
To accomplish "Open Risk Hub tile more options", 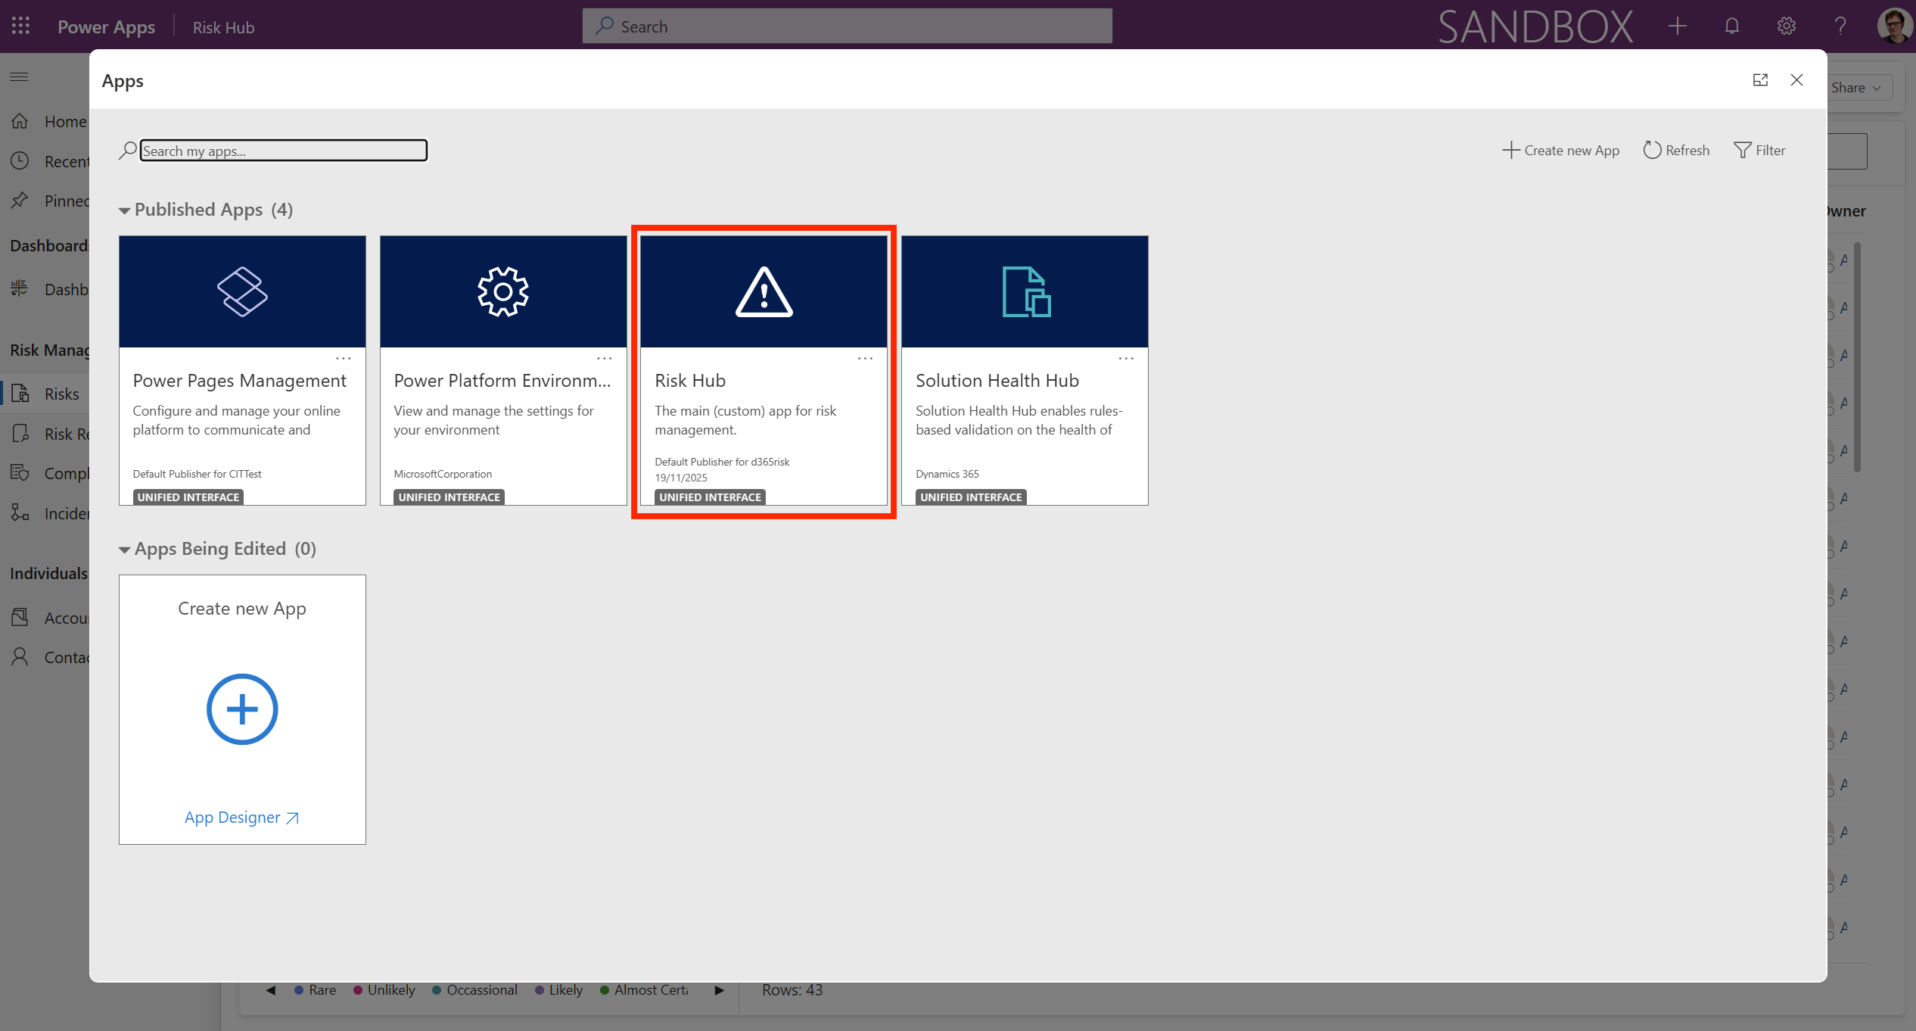I will (865, 358).
